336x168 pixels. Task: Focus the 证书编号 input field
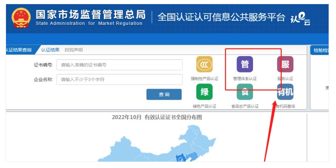[119, 65]
